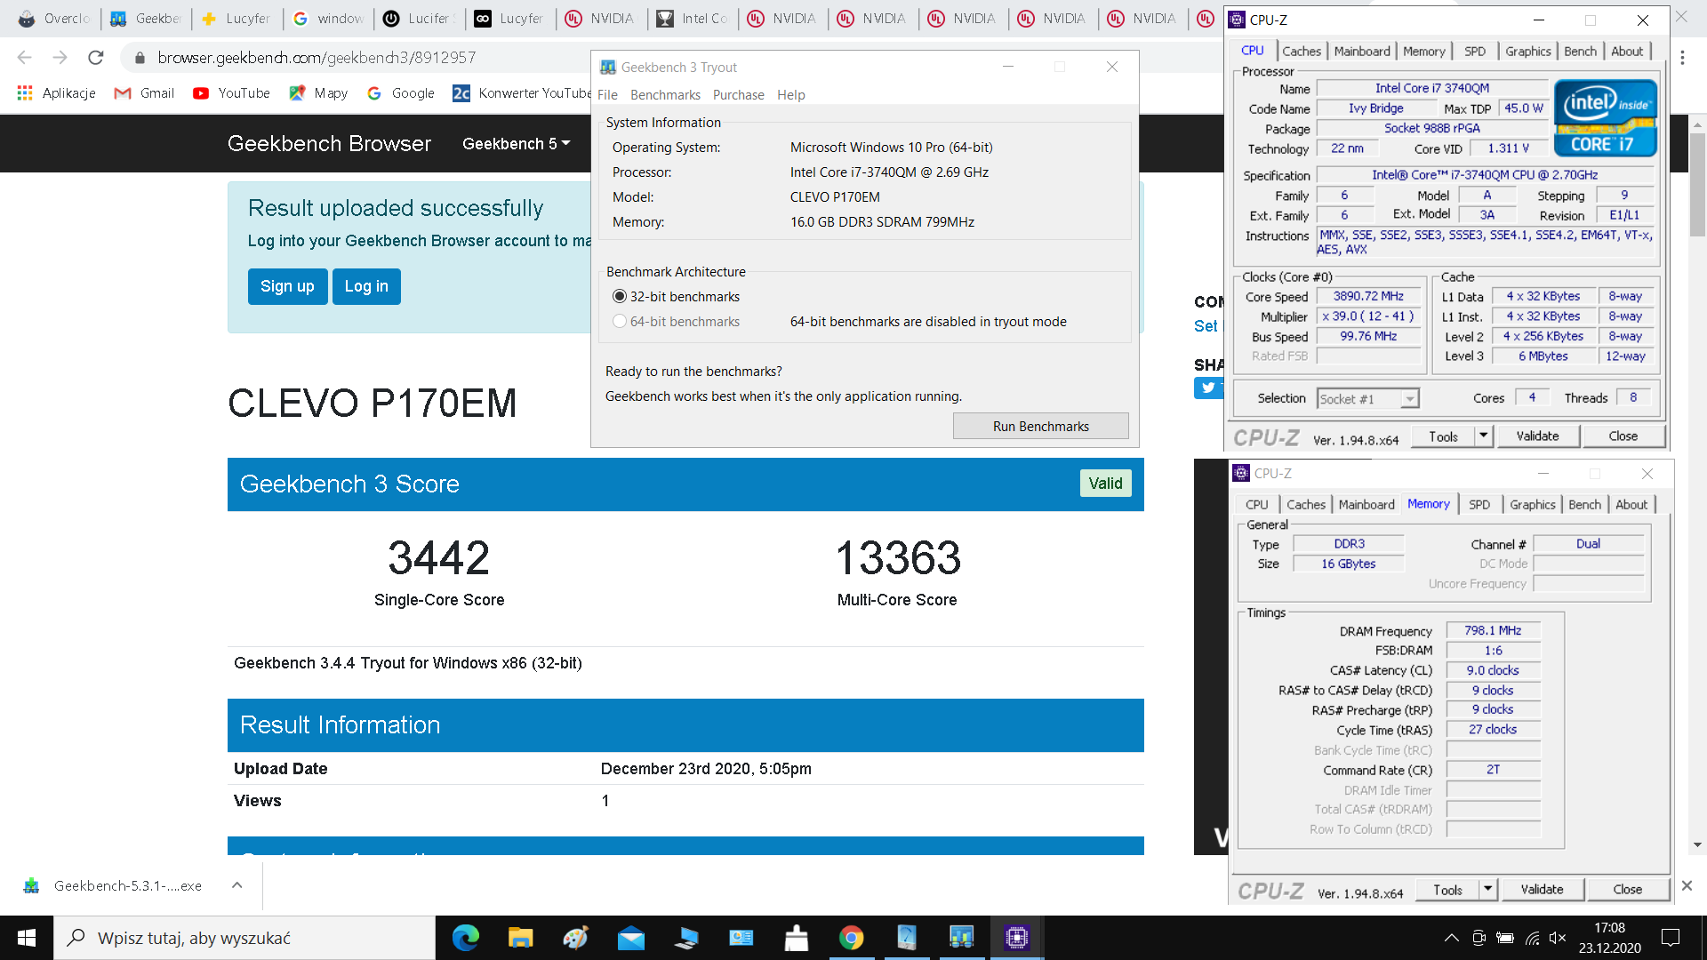This screenshot has width=1707, height=960.
Task: Open Google Chrome from the taskbar
Action: pos(851,938)
